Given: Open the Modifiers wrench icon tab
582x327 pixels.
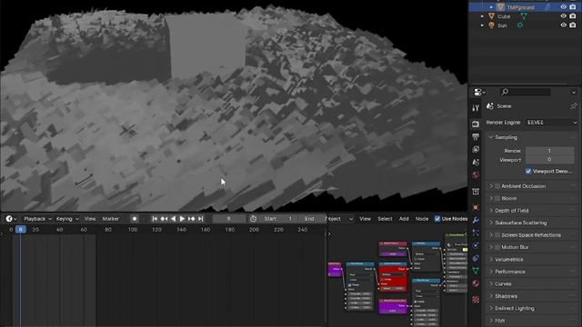Looking at the screenshot, I should tap(476, 220).
